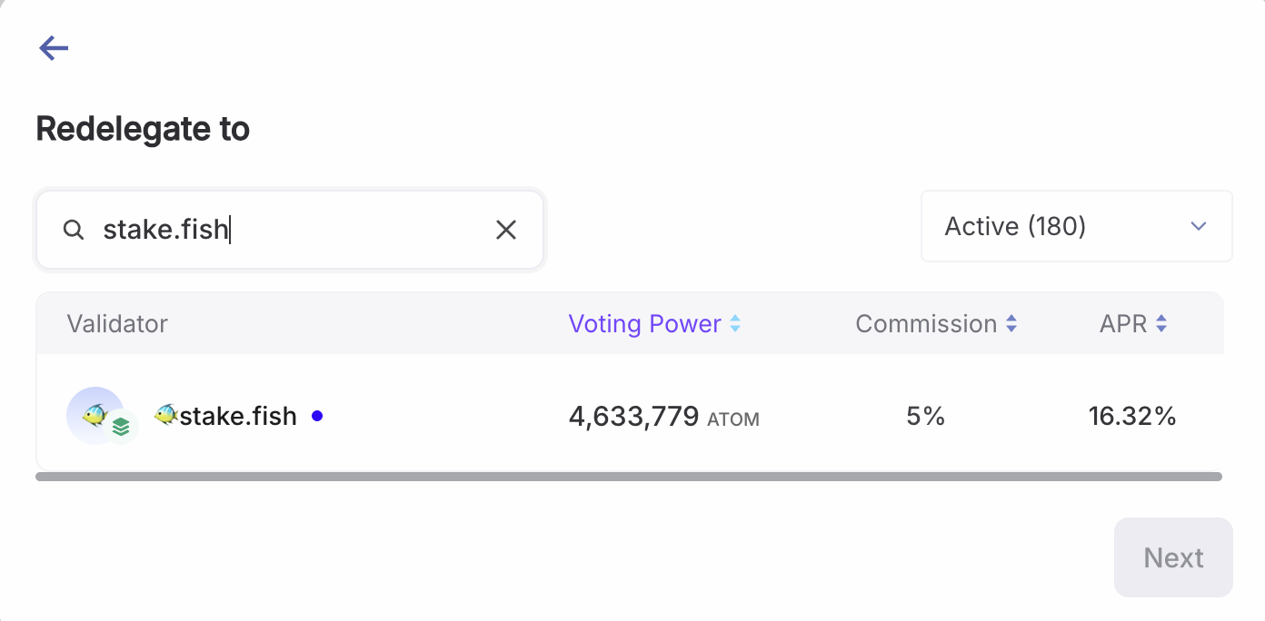1265x621 pixels.
Task: Click the stake.fish validator avatar
Action: pyautogui.click(x=95, y=415)
